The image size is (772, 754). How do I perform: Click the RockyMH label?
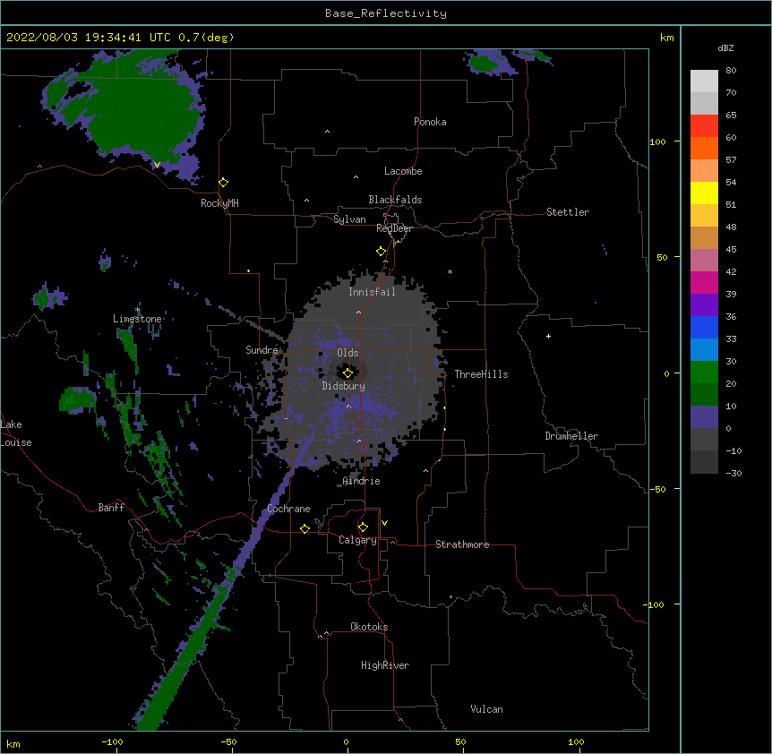(219, 203)
